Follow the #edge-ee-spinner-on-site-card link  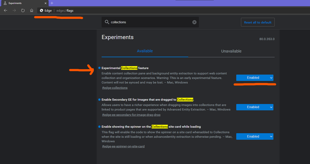click(x=123, y=146)
